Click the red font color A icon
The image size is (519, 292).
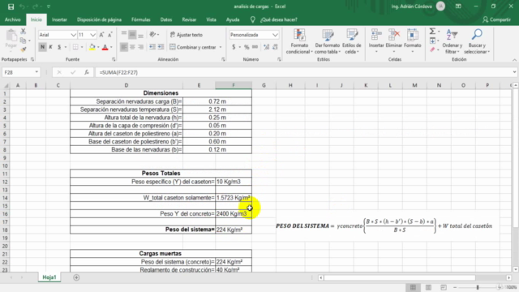105,47
